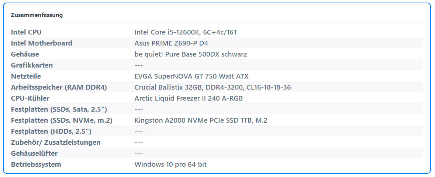Click Windows 10 pro 64 bit value
Viewport: 435px width, 177px height.
tap(170, 165)
